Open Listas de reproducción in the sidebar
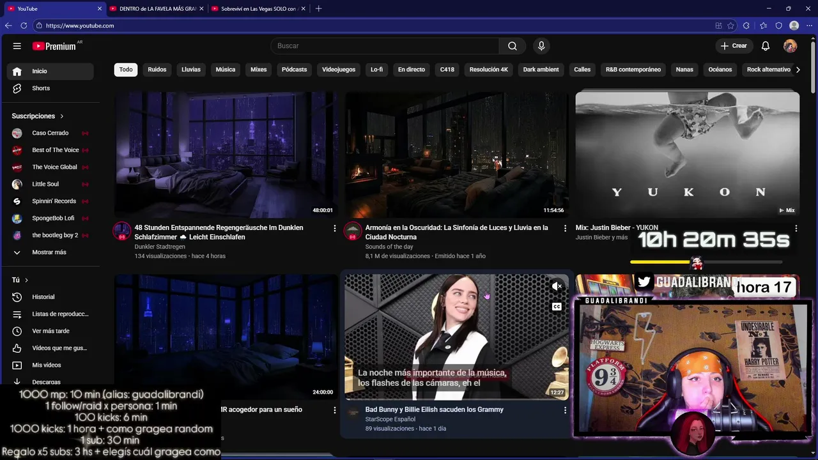 coord(50,314)
